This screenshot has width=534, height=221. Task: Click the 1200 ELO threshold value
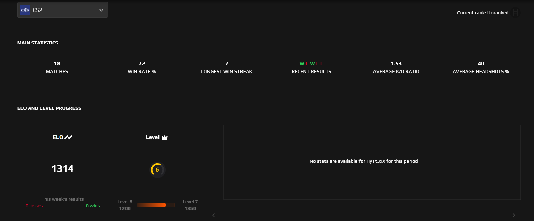[x=125, y=208]
